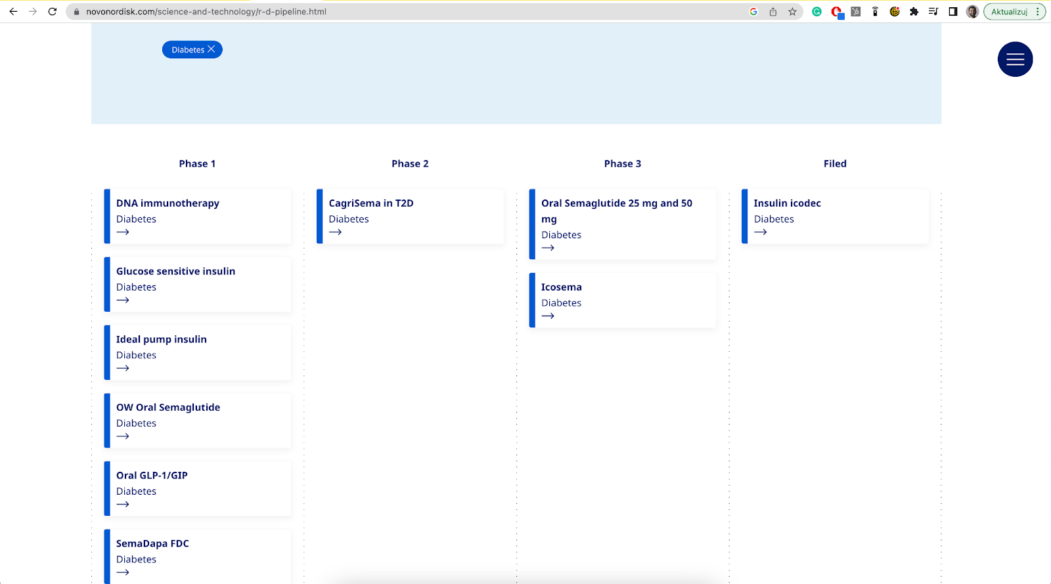Select the OW Oral Semaglutide entry
Image resolution: width=1051 pixels, height=584 pixels.
click(x=168, y=407)
